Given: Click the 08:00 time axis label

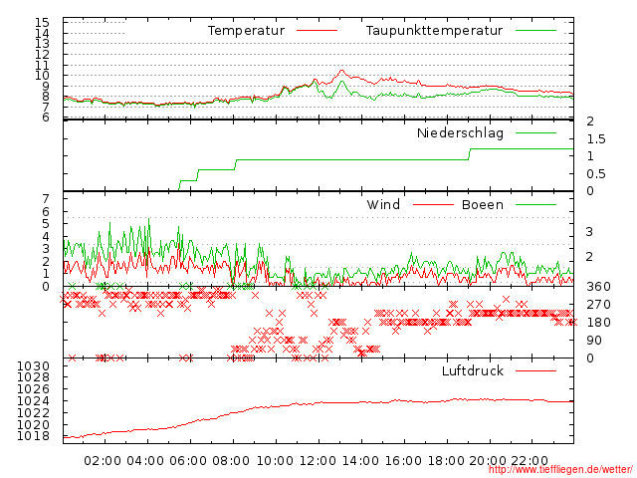Looking at the screenshot, I should pyautogui.click(x=231, y=461).
